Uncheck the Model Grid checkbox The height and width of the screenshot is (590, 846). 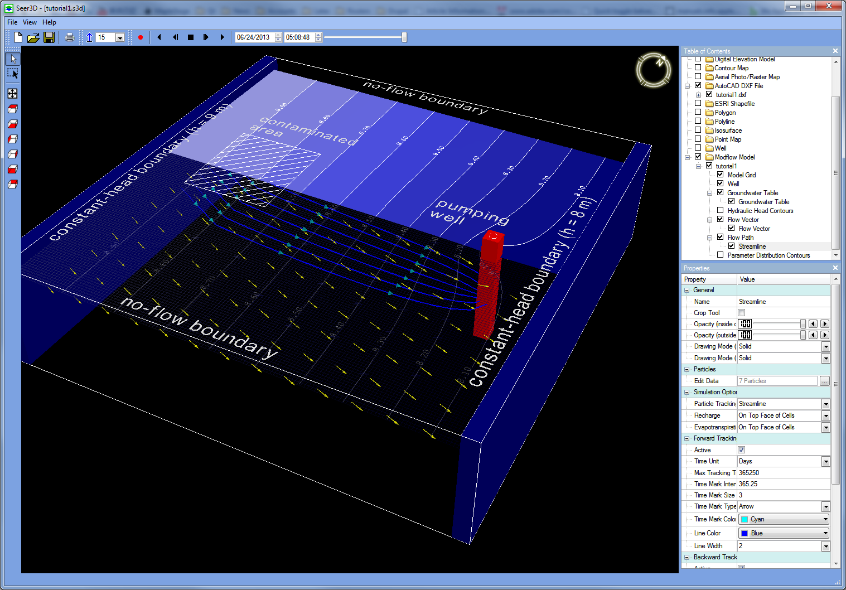721,175
